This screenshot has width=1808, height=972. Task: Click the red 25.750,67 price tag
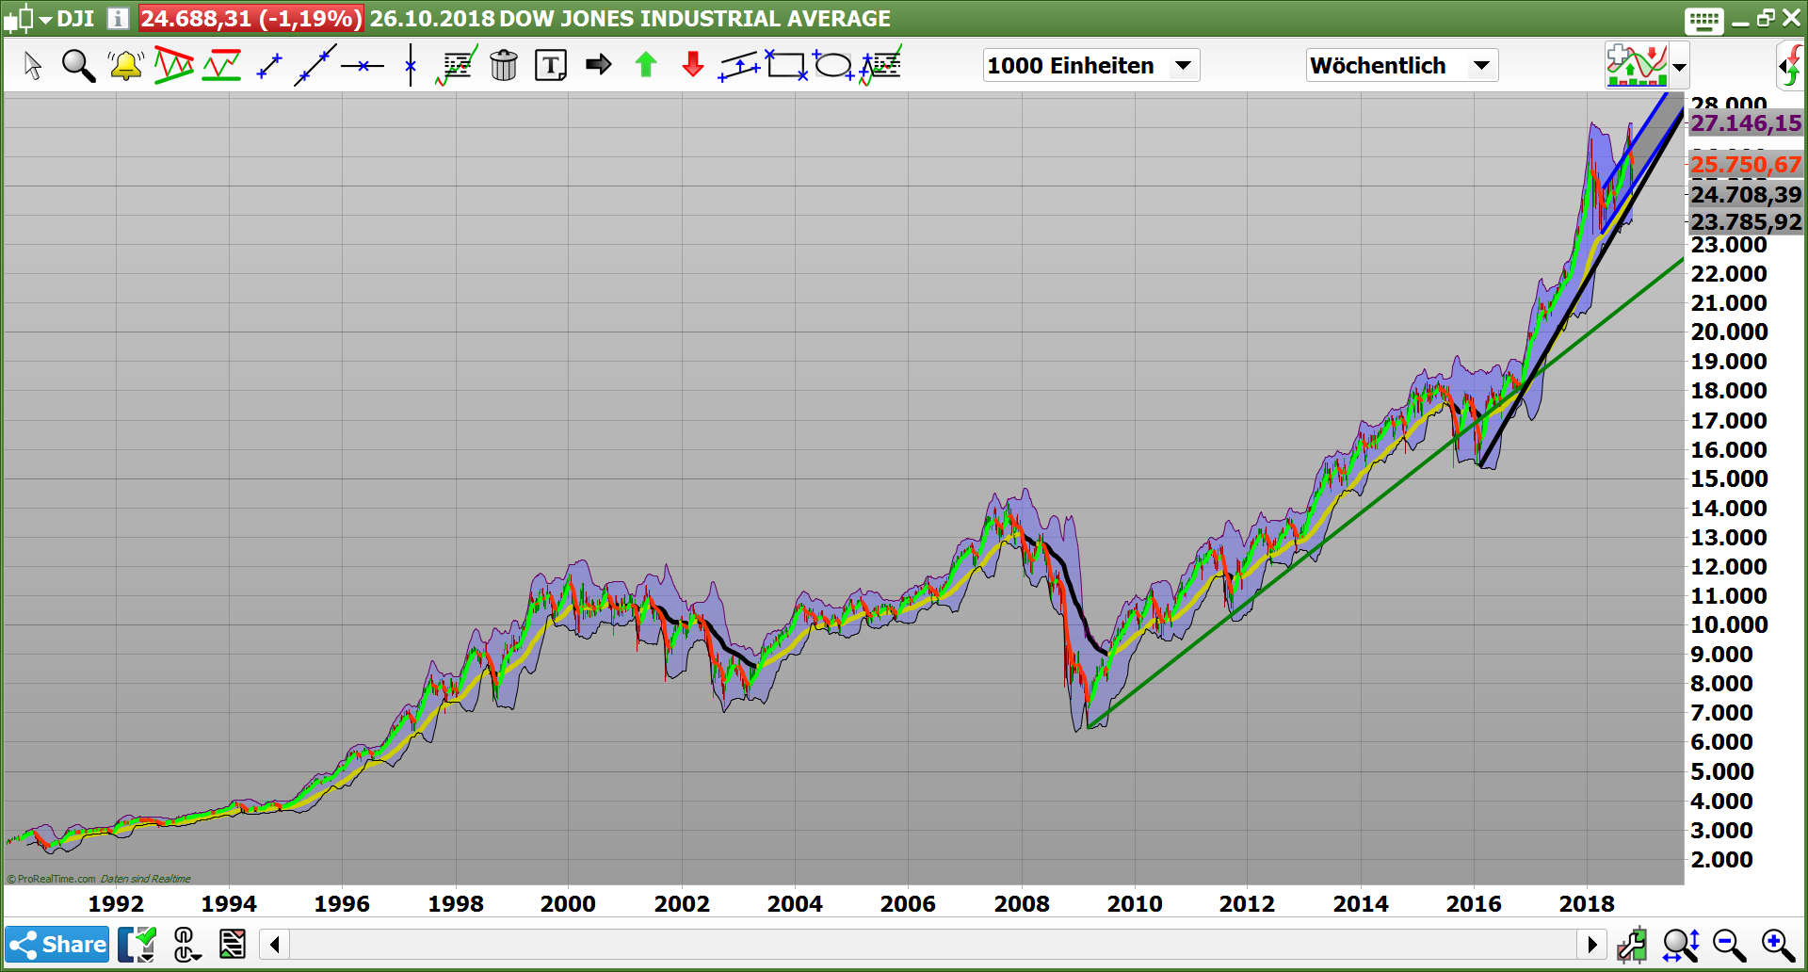click(x=1746, y=165)
